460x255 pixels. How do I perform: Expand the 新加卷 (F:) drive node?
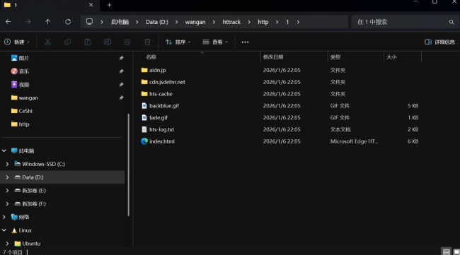pyautogui.click(x=7, y=203)
